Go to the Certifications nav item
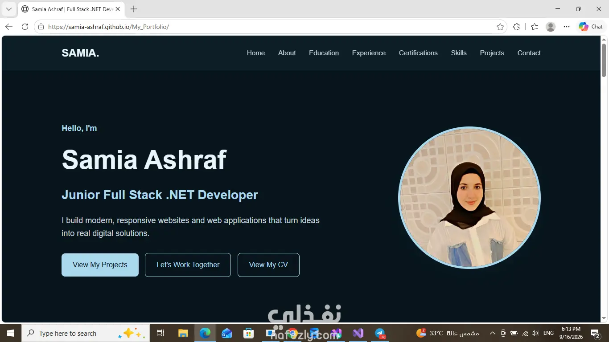 pyautogui.click(x=418, y=53)
